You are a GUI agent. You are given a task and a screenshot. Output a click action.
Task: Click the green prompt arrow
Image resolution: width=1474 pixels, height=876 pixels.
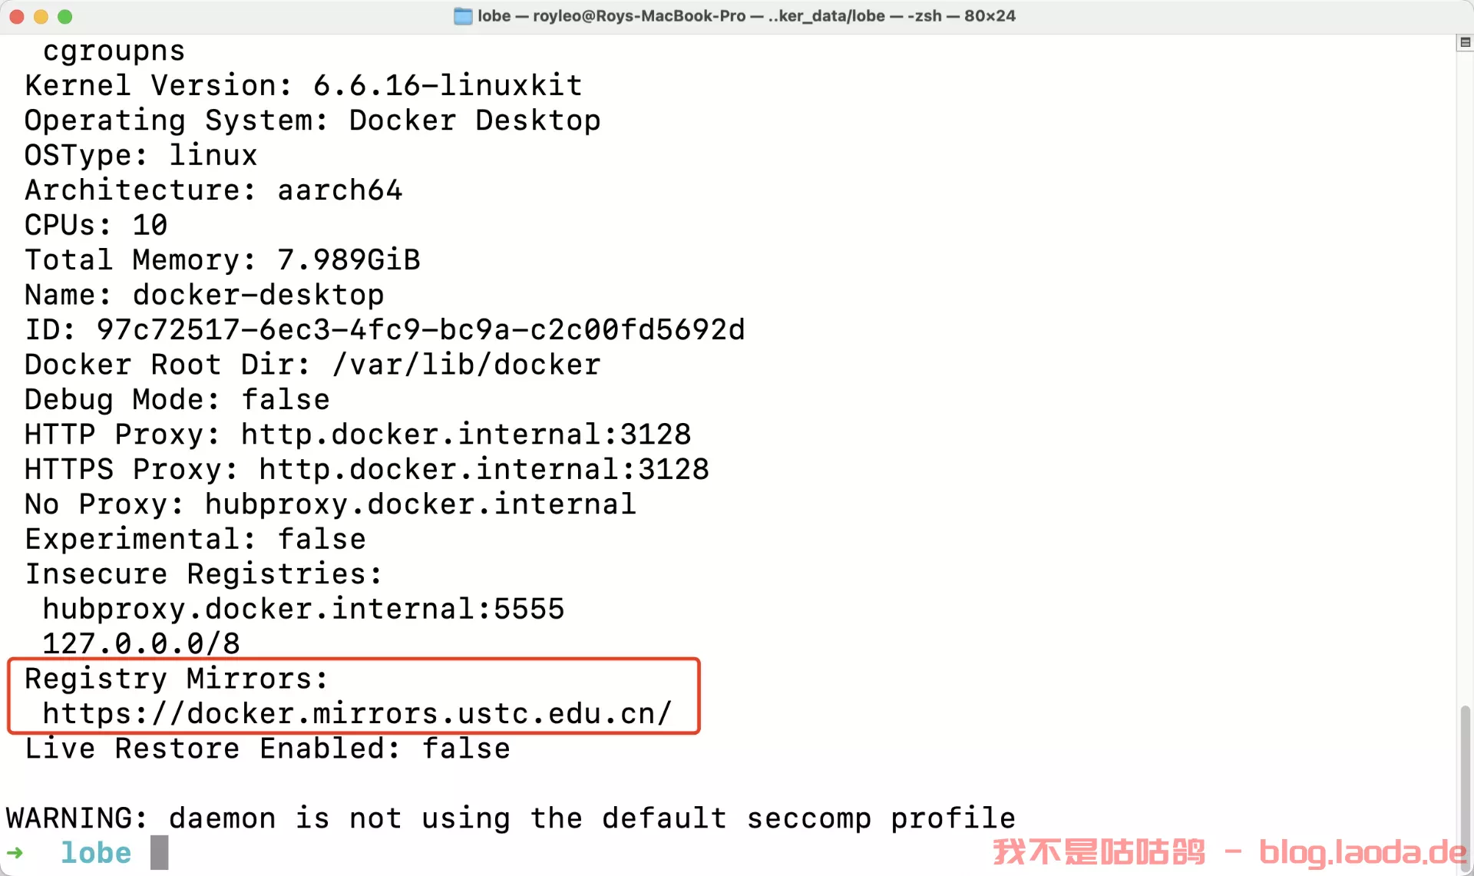15,853
